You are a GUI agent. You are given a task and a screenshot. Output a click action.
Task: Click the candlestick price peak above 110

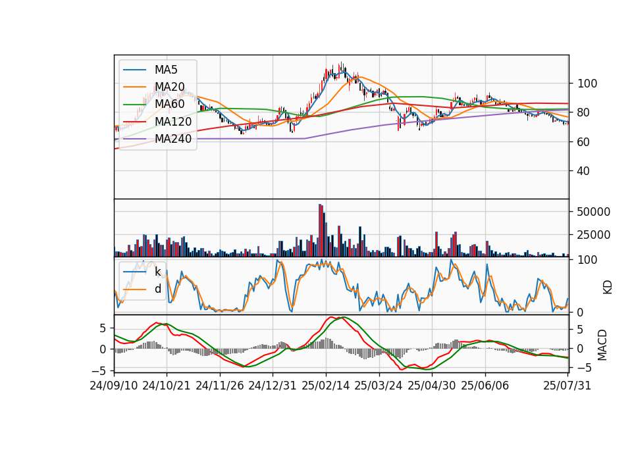341,67
